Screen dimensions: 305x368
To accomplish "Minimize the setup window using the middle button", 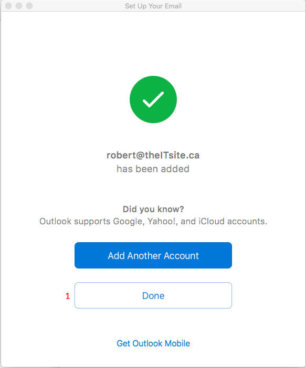I will [x=19, y=6].
